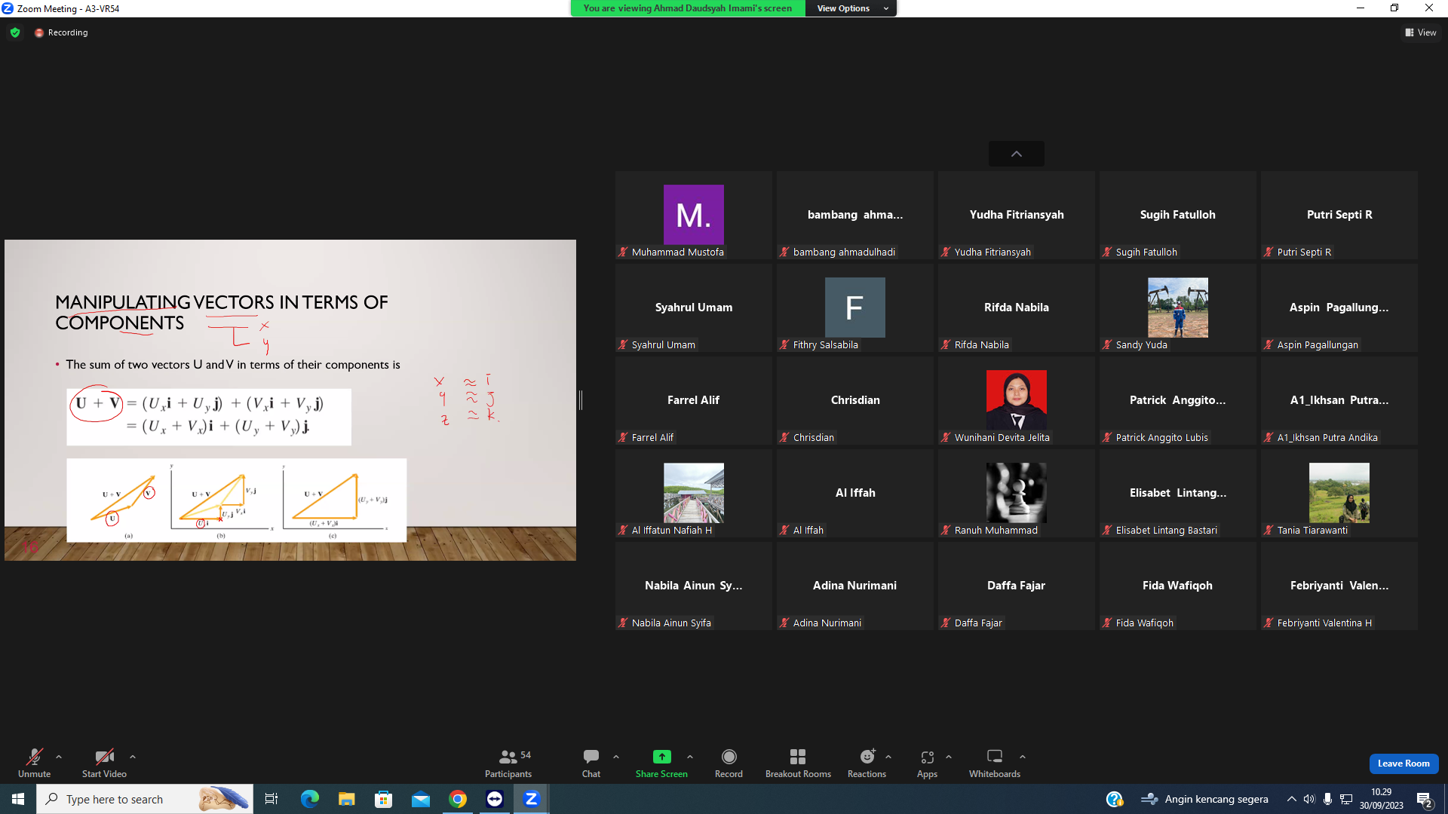Select Muhammad Mustofa's video tile
The image size is (1448, 814).
694,216
